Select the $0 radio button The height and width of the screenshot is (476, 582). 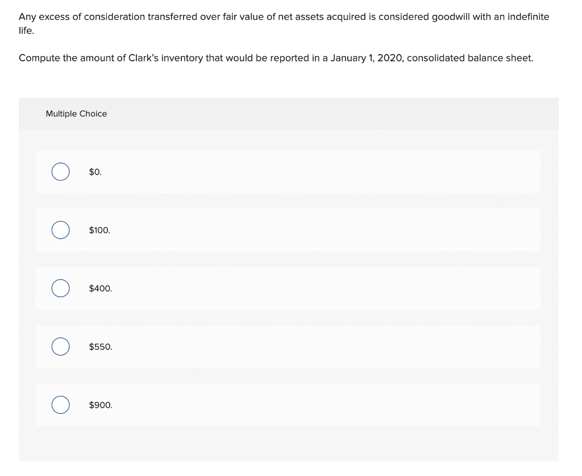click(x=60, y=172)
